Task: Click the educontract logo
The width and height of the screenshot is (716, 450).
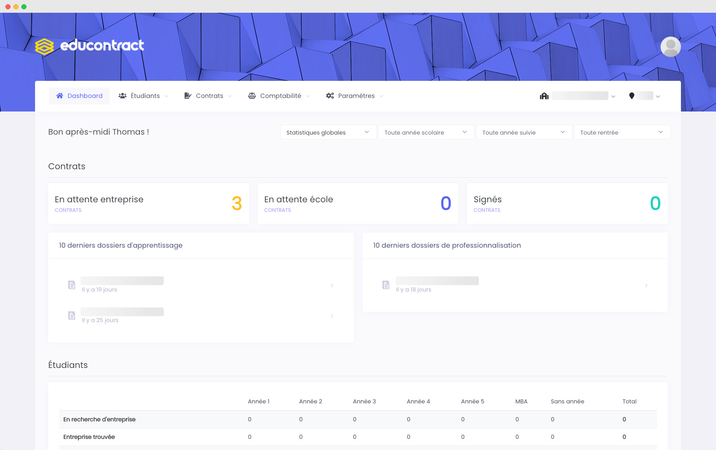Action: click(x=90, y=46)
